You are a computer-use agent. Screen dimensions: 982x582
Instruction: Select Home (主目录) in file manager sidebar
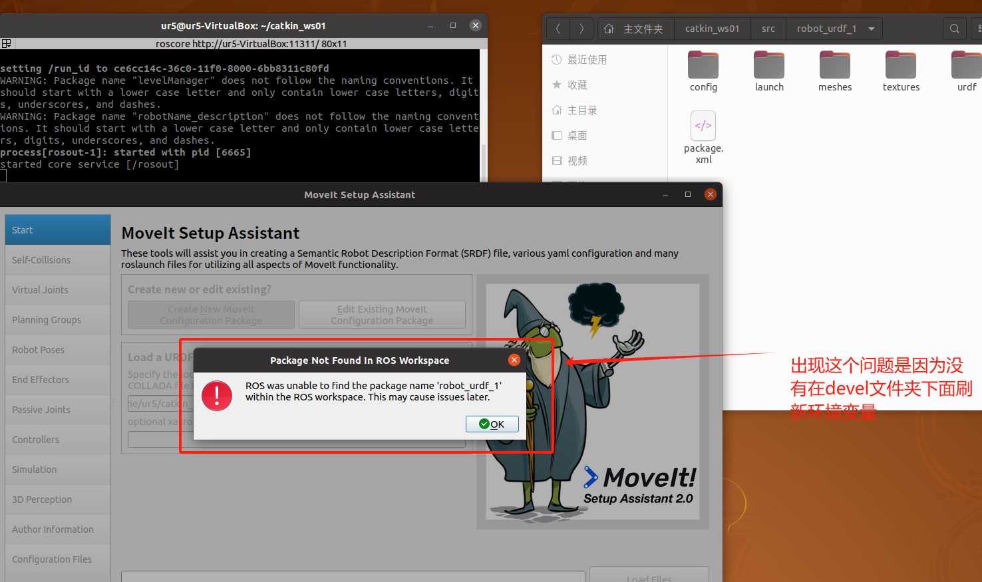[604, 110]
